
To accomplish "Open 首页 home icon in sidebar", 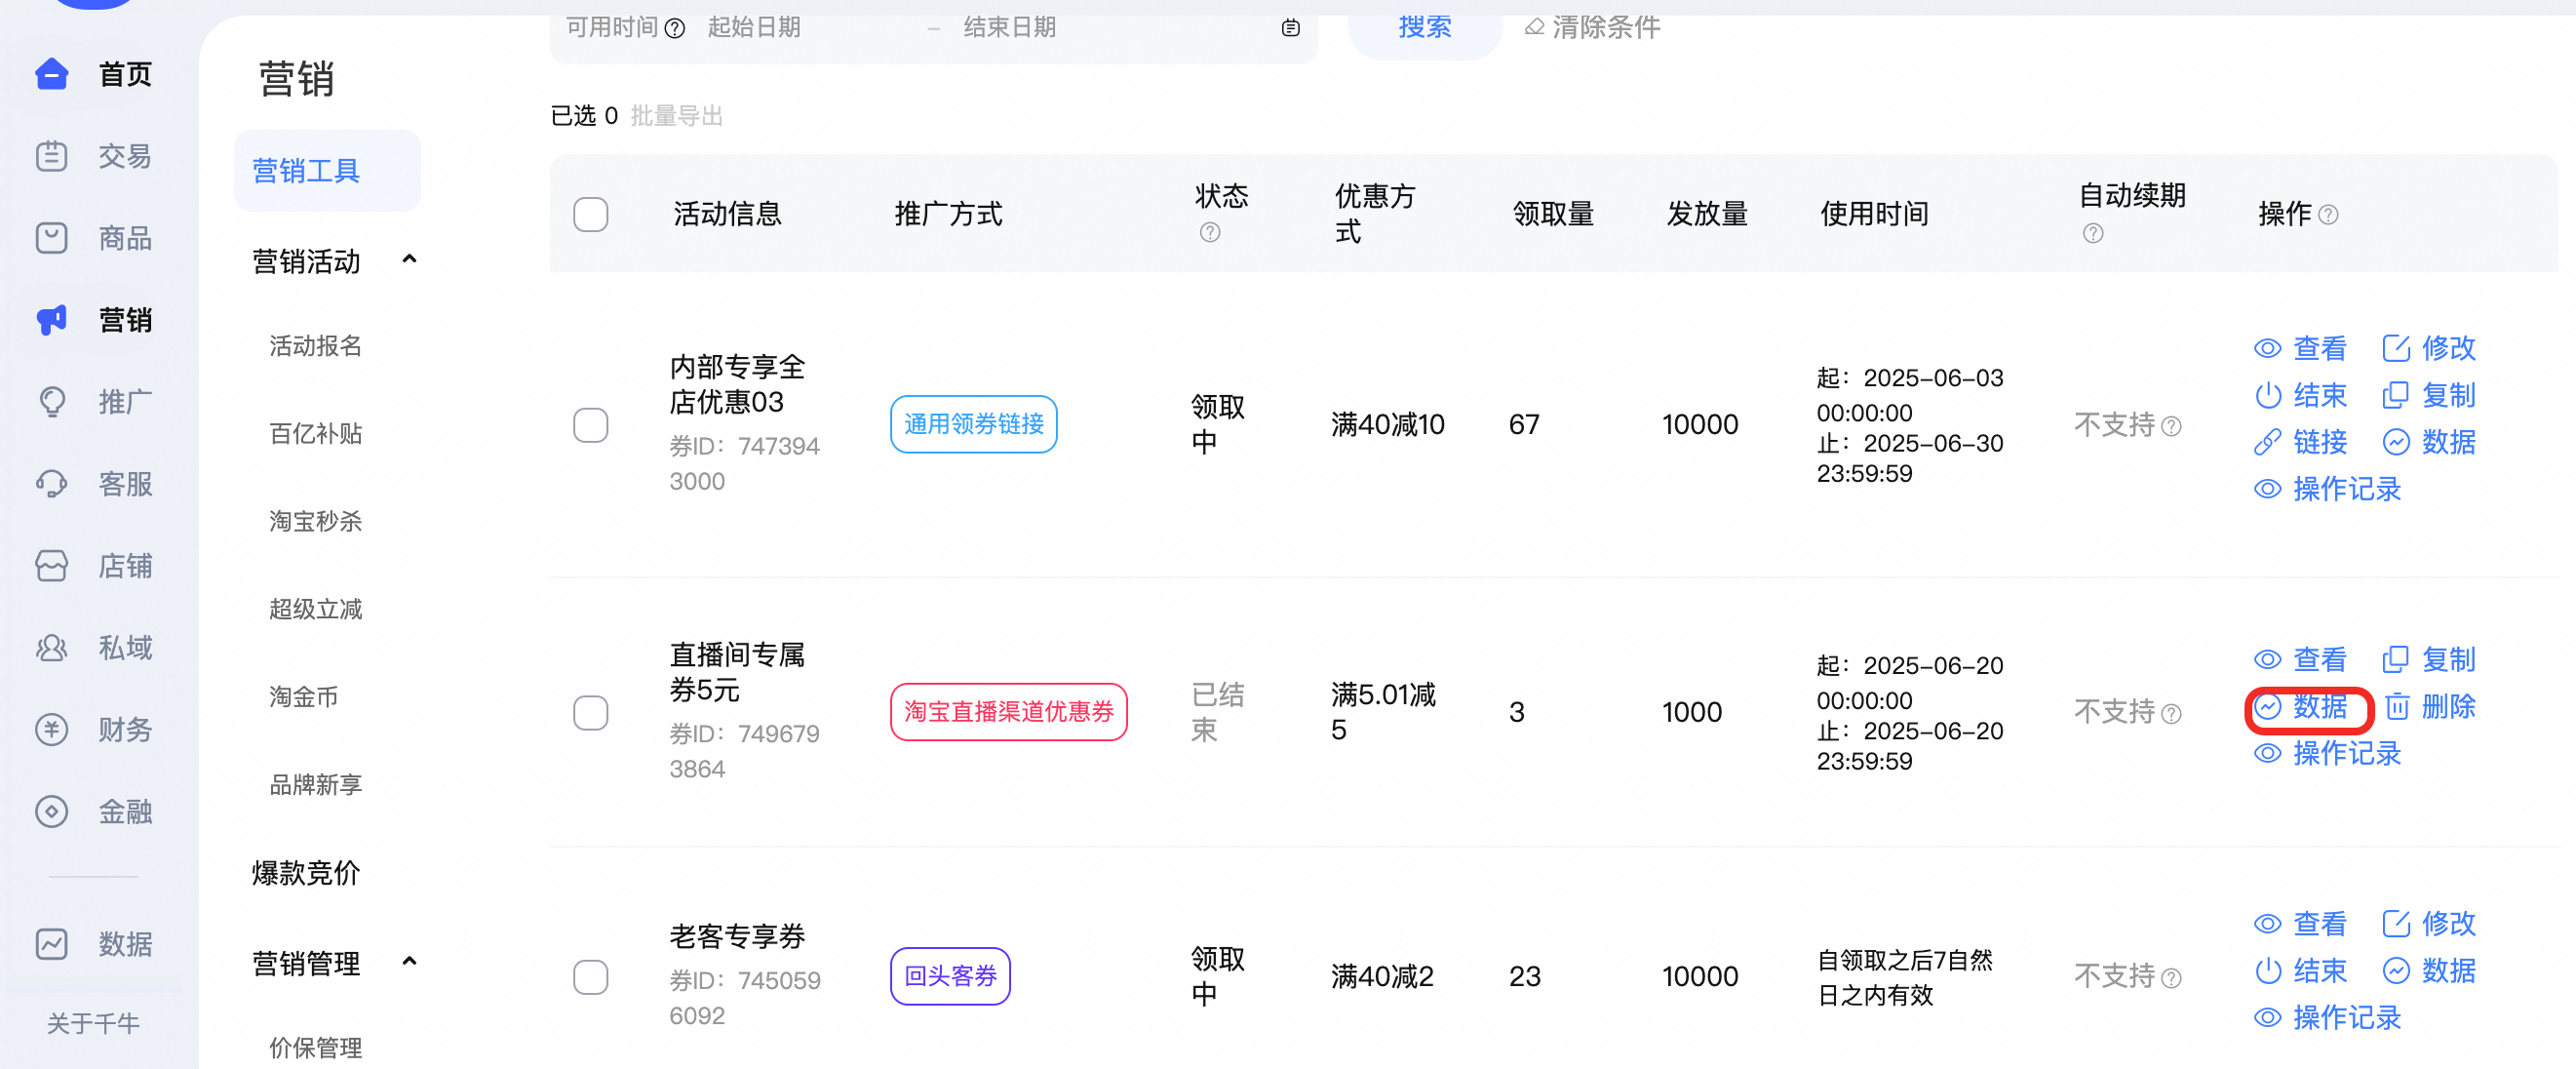I will point(51,74).
